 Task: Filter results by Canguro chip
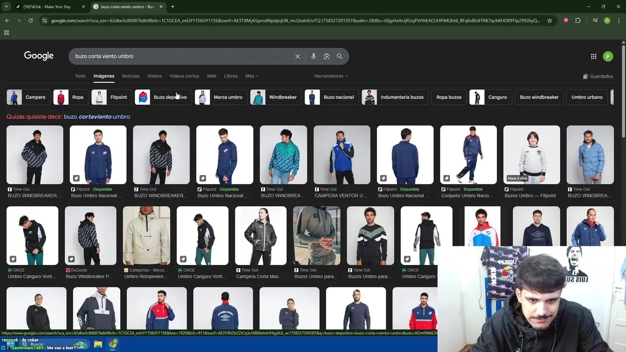pyautogui.click(x=490, y=97)
